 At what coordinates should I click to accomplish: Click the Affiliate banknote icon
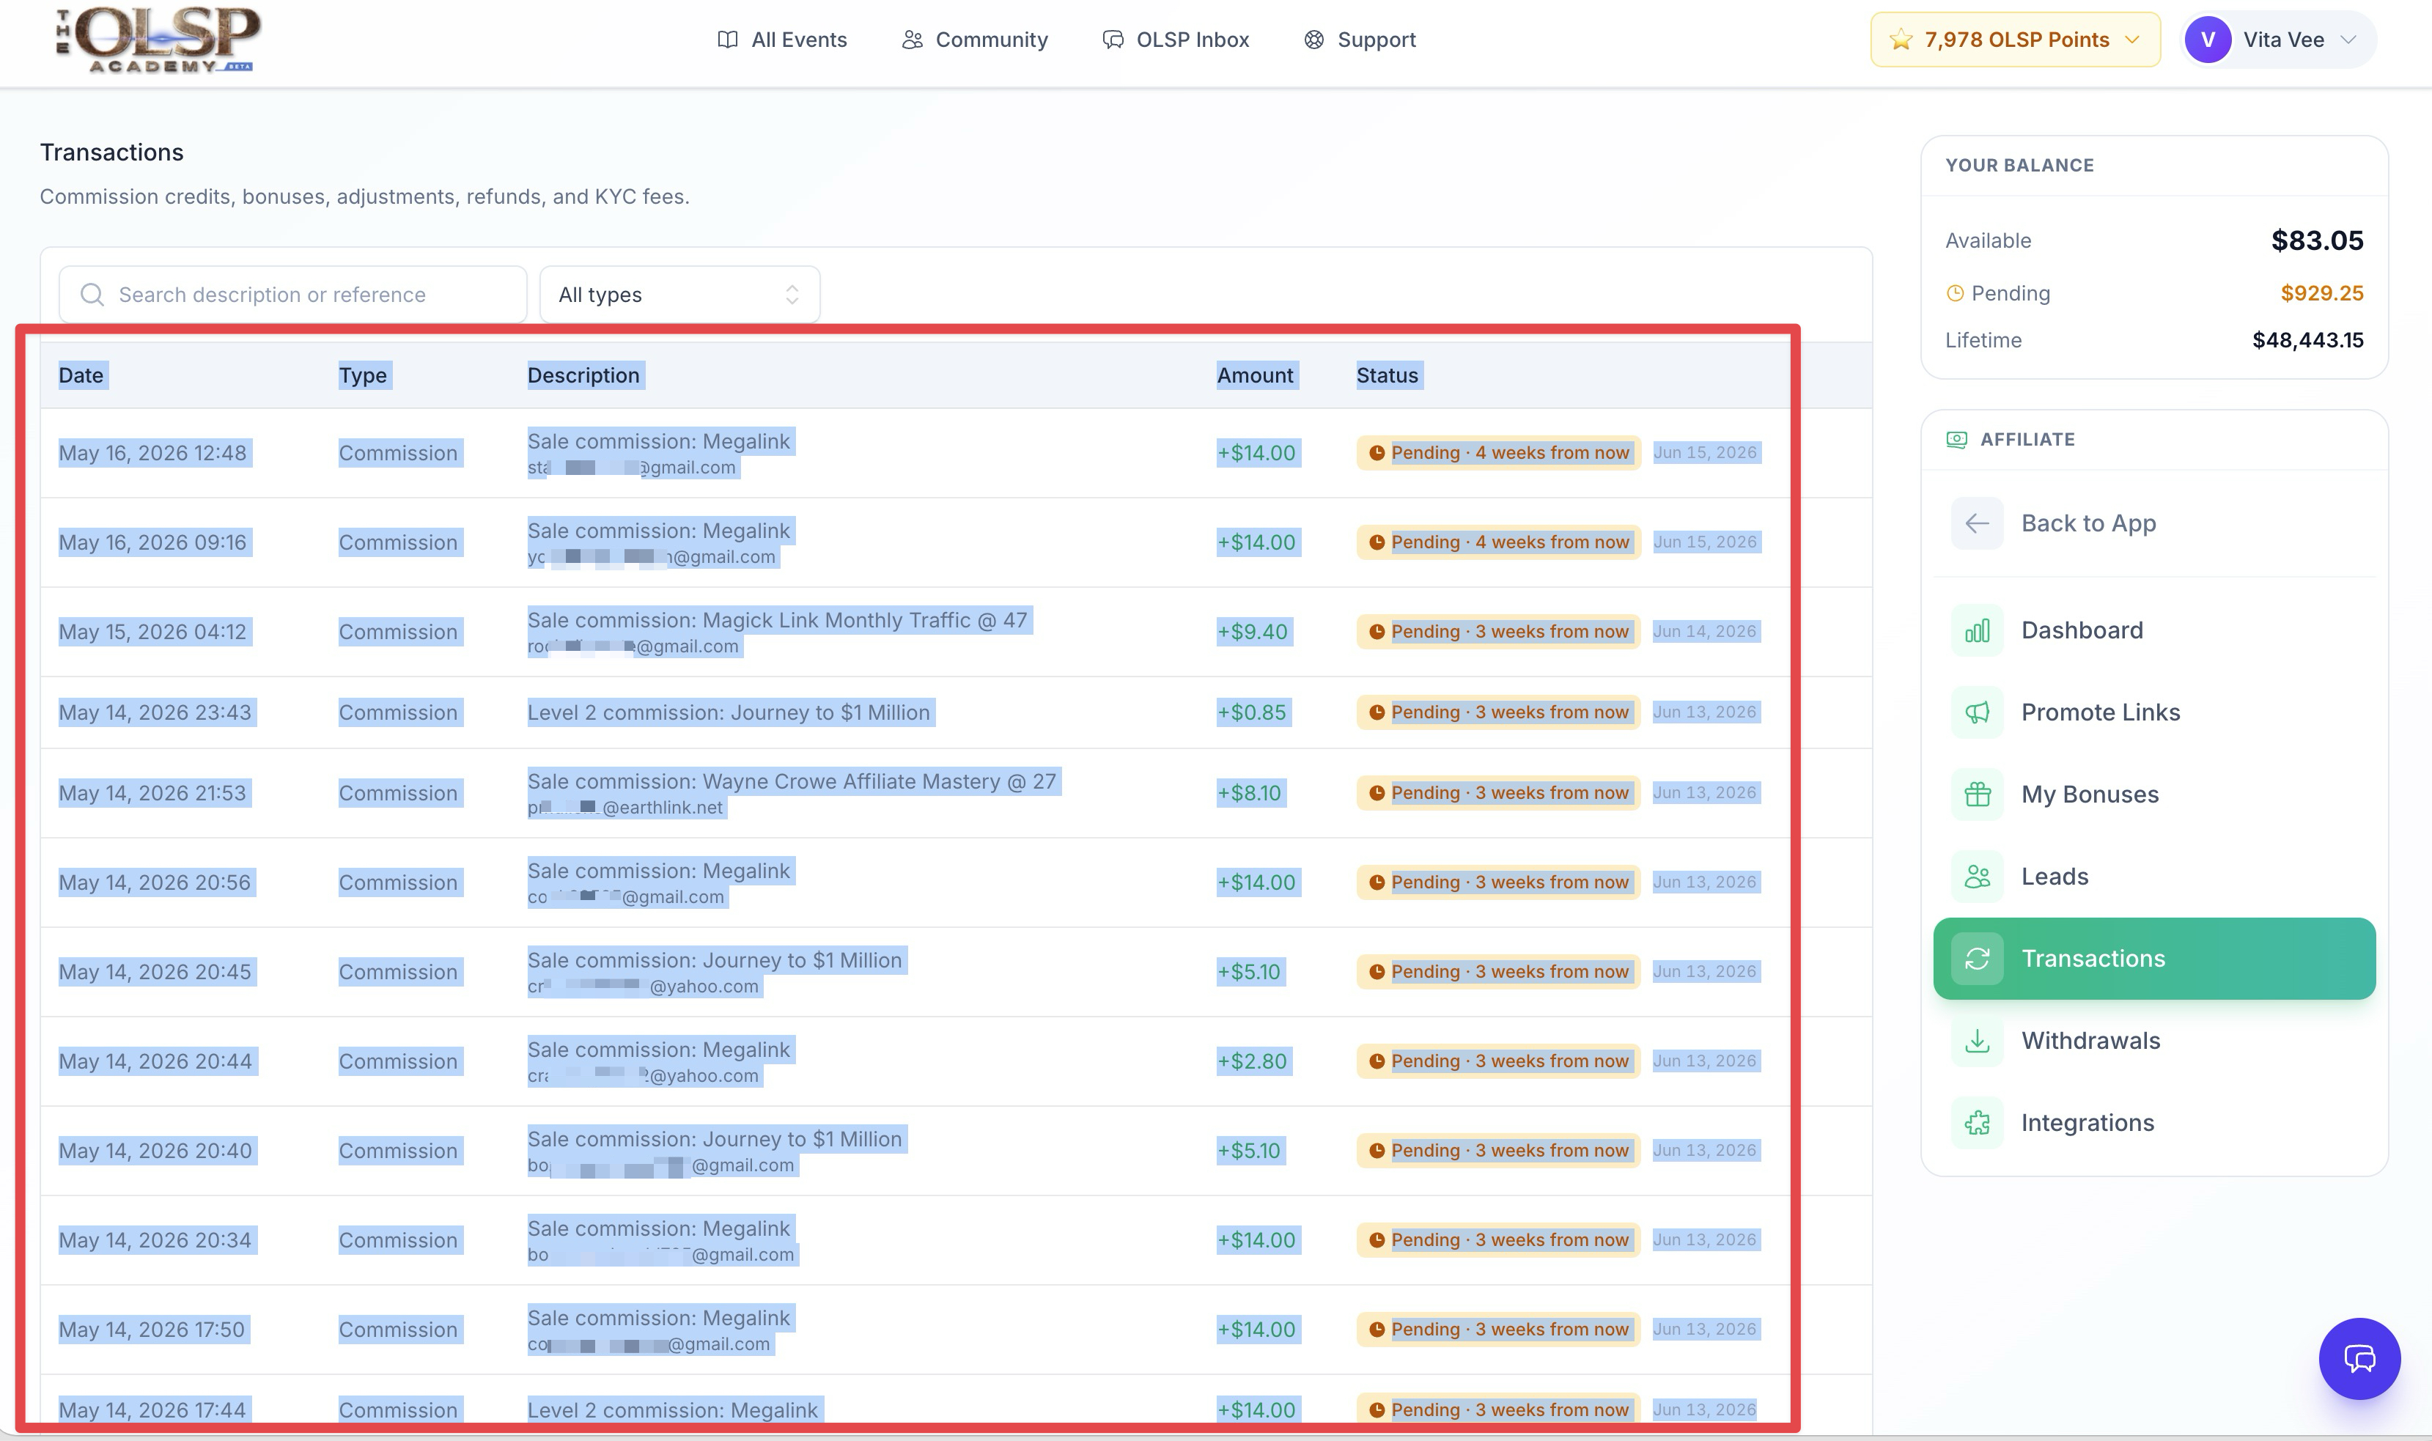tap(1956, 440)
